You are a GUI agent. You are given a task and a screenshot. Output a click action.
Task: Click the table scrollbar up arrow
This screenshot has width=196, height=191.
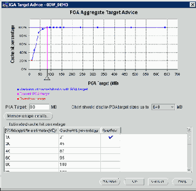189,129
